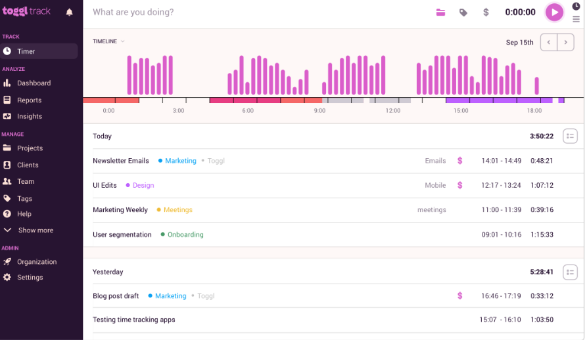Toggle billable on Blog post draft entry
The height and width of the screenshot is (340, 587).
[x=459, y=296]
